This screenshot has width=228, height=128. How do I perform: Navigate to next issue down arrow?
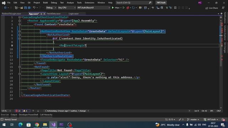(38, 111)
